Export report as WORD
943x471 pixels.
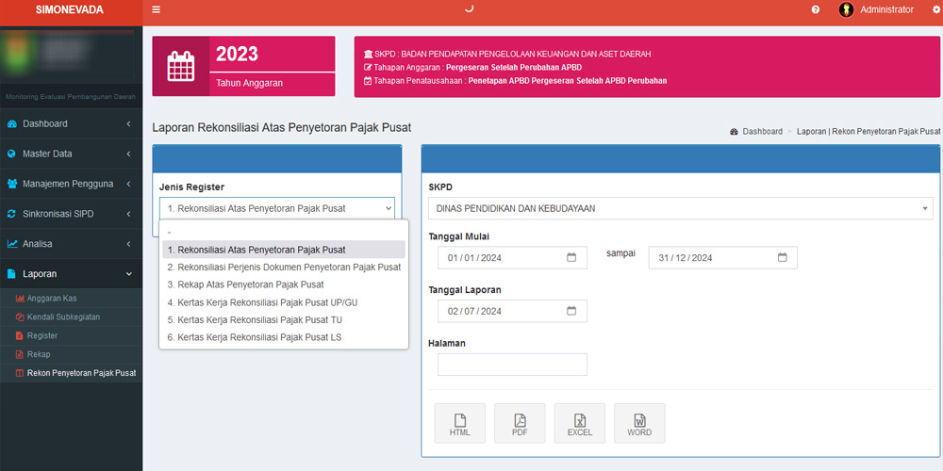638,423
